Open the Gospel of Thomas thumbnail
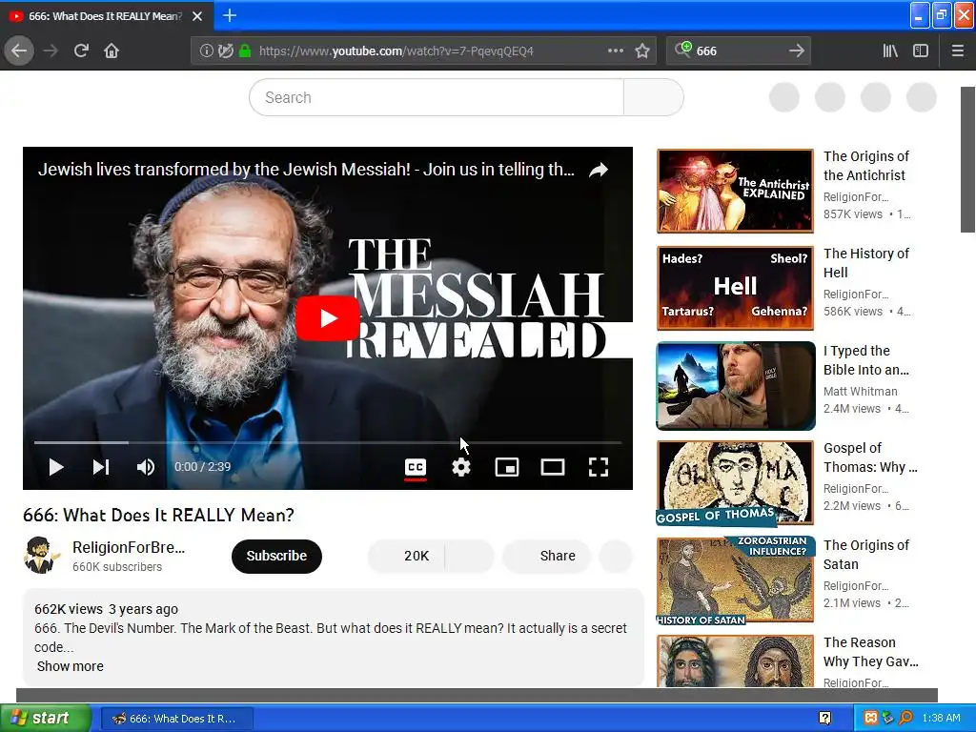 [x=735, y=482]
